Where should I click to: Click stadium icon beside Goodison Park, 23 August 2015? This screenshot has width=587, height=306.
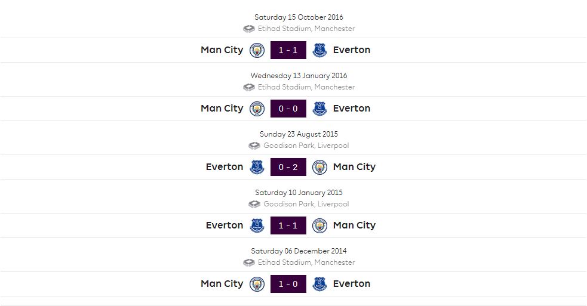tap(254, 146)
